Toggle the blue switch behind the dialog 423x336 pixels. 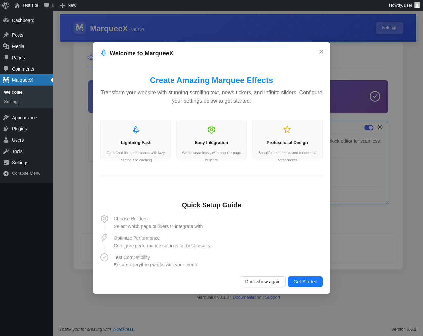(369, 128)
